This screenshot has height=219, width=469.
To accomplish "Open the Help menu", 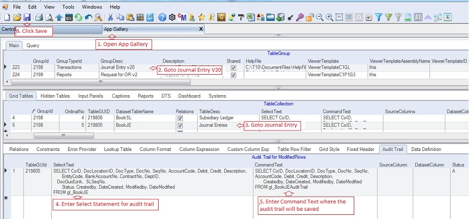I will coord(115,7).
